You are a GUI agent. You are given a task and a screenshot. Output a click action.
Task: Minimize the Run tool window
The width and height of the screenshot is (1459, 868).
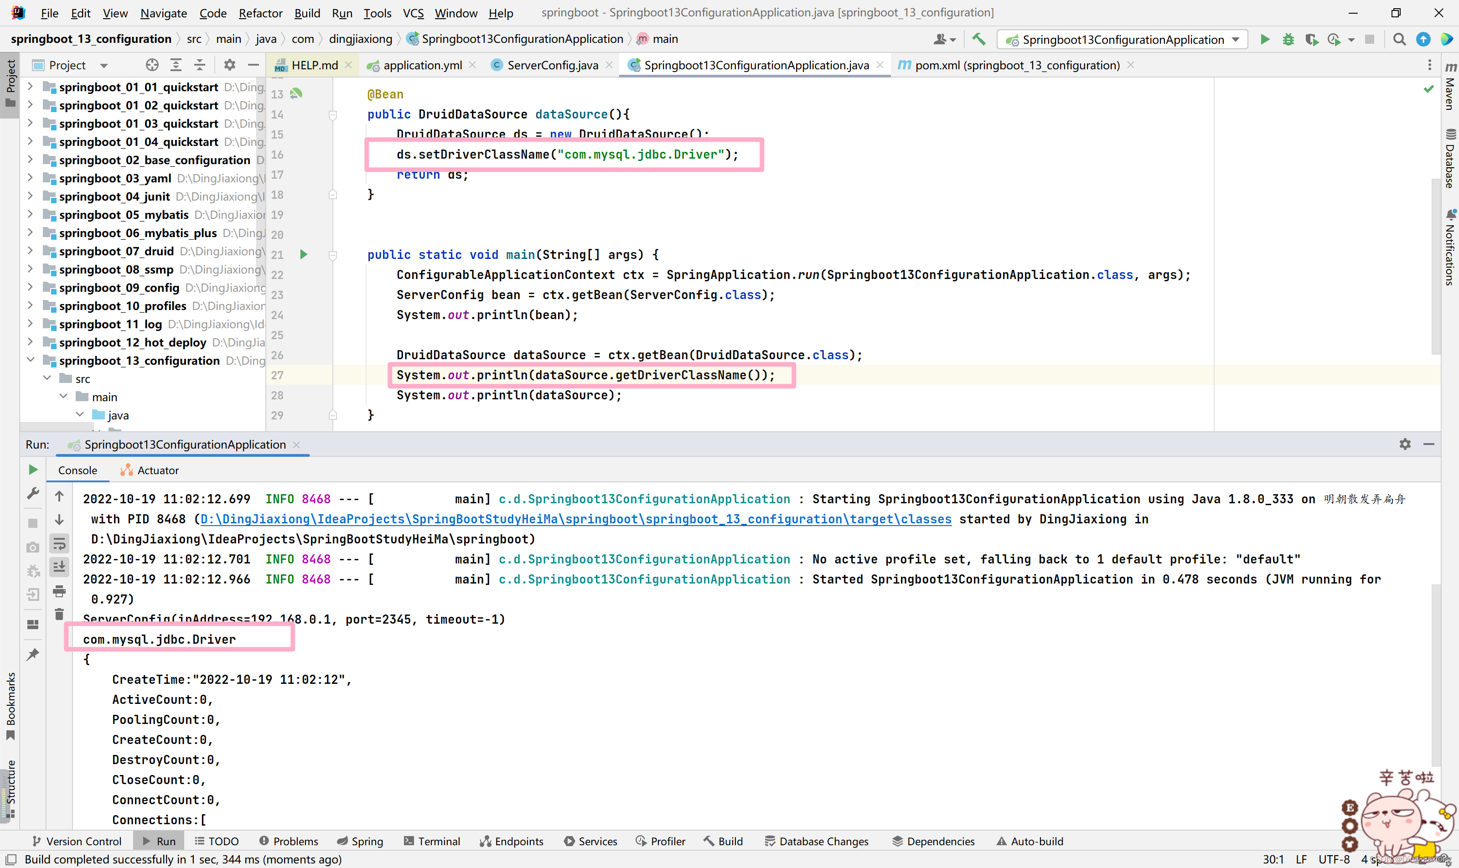(1428, 444)
